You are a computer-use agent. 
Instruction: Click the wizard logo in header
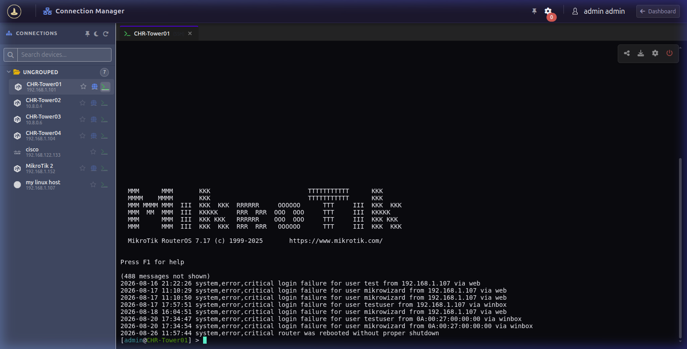click(x=14, y=12)
